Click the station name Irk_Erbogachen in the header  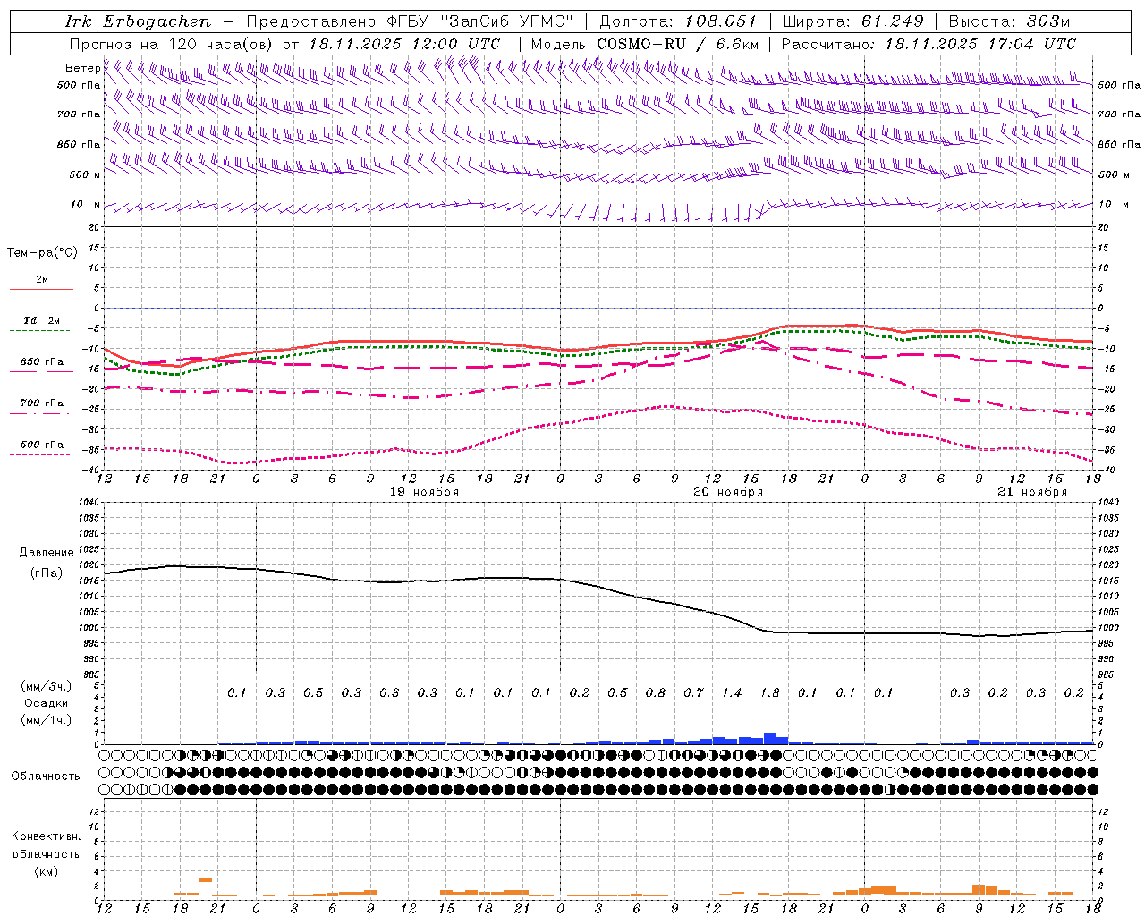[x=139, y=21]
